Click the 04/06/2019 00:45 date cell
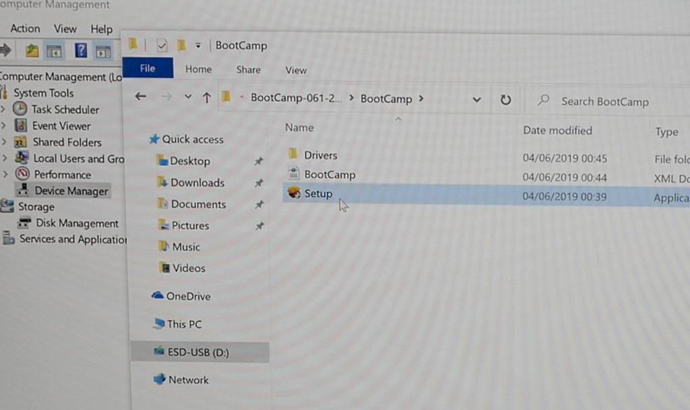This screenshot has width=690, height=410. (565, 158)
